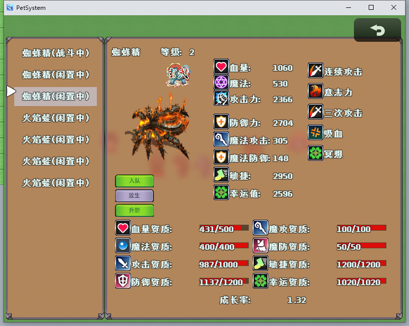The height and width of the screenshot is (326, 409).
Task: Click the red heart 血量 icon
Action: tap(221, 66)
